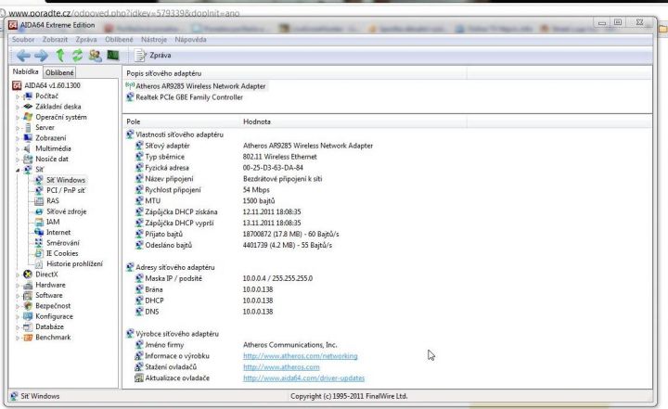Expand the DirectX tree node
Screen dimensions: 668x409
(18, 275)
